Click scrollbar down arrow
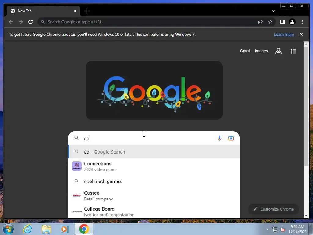The image size is (313, 235). (306, 216)
